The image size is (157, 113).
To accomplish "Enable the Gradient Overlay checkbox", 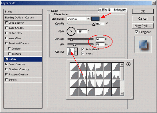I will (x=7, y=69).
